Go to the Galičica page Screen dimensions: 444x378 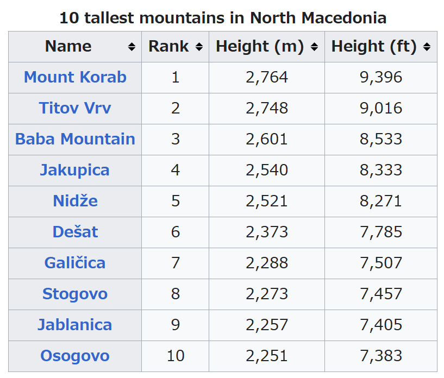point(75,263)
